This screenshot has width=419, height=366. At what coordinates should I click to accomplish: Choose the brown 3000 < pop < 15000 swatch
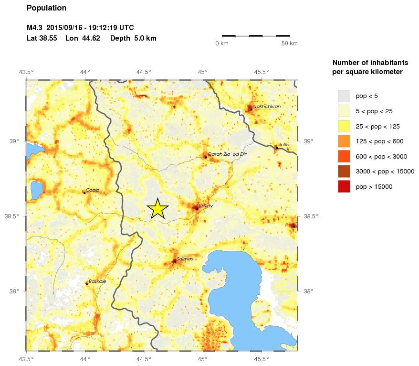[344, 172]
